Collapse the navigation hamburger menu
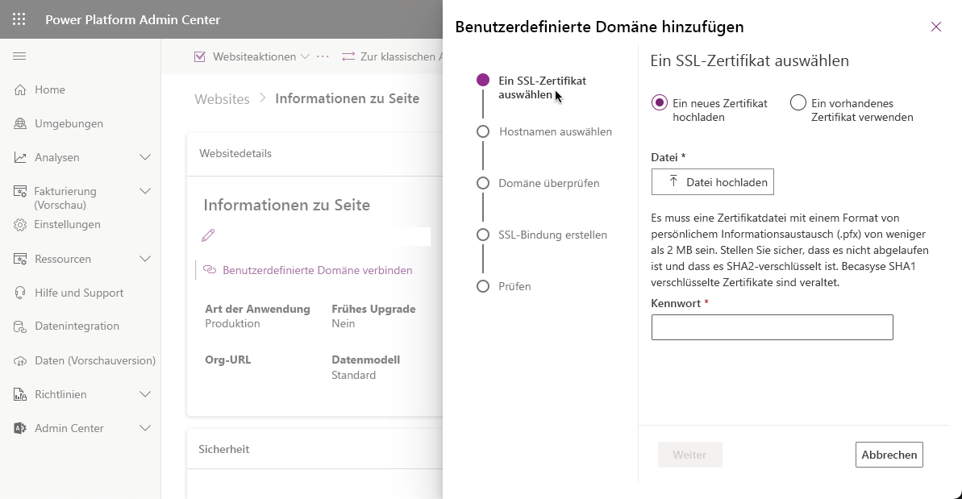This screenshot has width=962, height=499. 19,56
